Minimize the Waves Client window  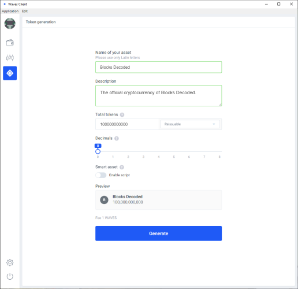[266, 4]
